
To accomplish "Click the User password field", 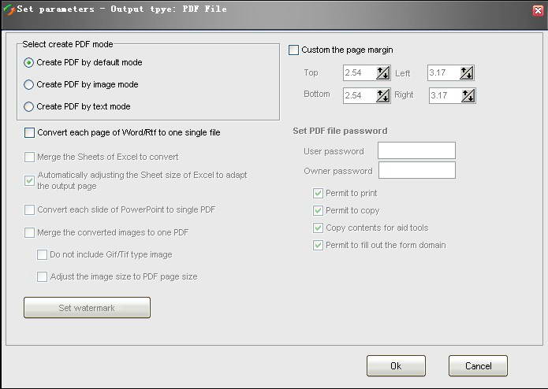I will coord(416,150).
